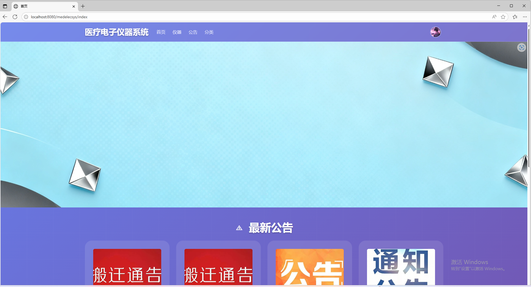Click the 最新公告 section heading

(271, 228)
